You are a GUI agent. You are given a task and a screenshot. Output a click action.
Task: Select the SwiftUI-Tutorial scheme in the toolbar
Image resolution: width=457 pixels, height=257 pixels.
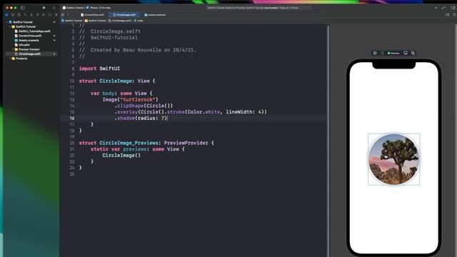(x=73, y=8)
